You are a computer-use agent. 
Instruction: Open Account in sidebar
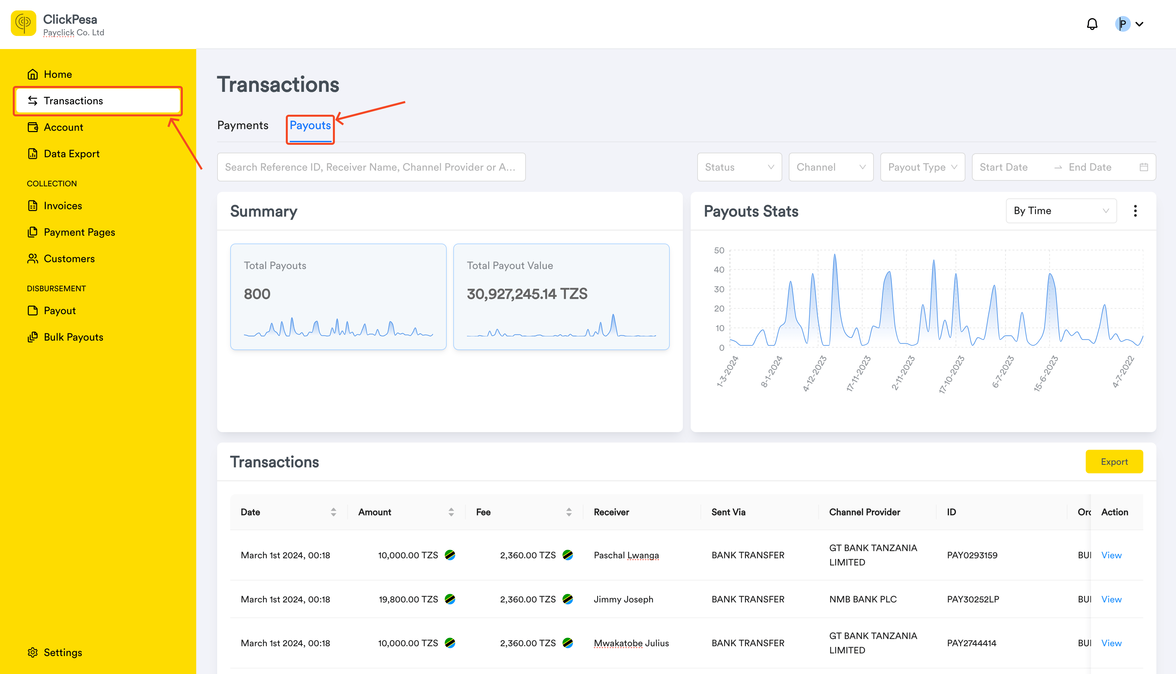click(x=98, y=127)
